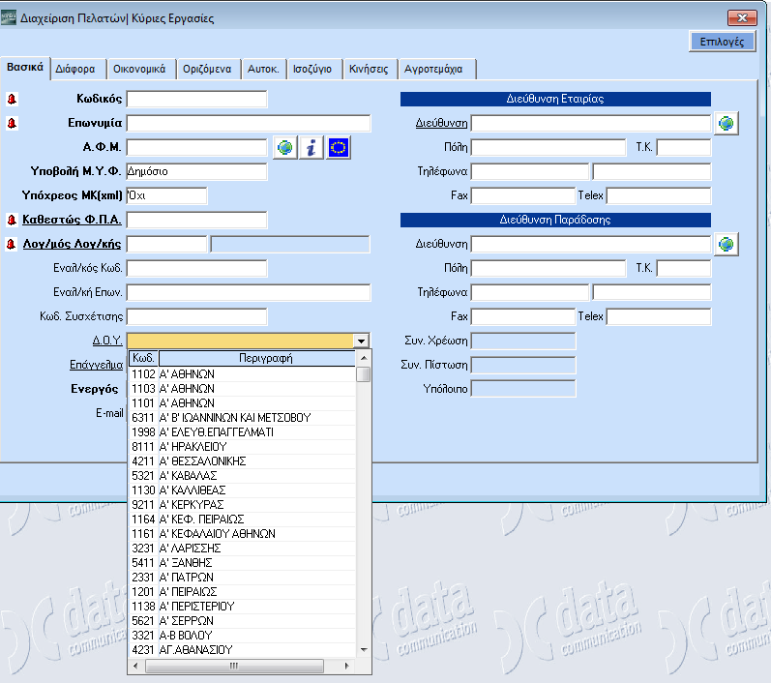Click scroll-up arrow of Δ.Ο.Υ. list
This screenshot has height=683, width=771.
tap(364, 358)
